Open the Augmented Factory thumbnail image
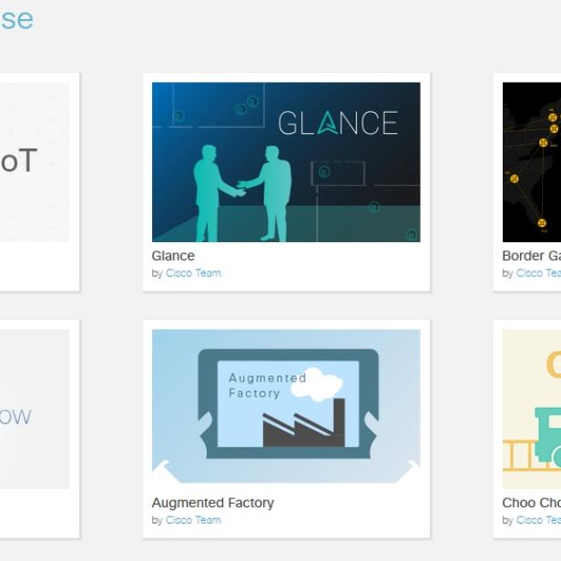561x561 pixels. point(286,406)
